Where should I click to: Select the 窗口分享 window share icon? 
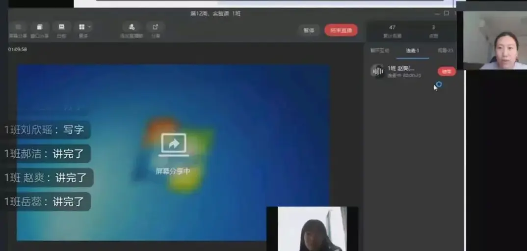point(40,27)
